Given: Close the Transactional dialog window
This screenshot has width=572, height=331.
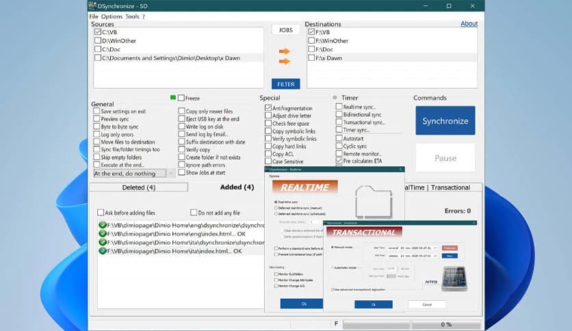Looking at the screenshot, I should pyautogui.click(x=473, y=223).
